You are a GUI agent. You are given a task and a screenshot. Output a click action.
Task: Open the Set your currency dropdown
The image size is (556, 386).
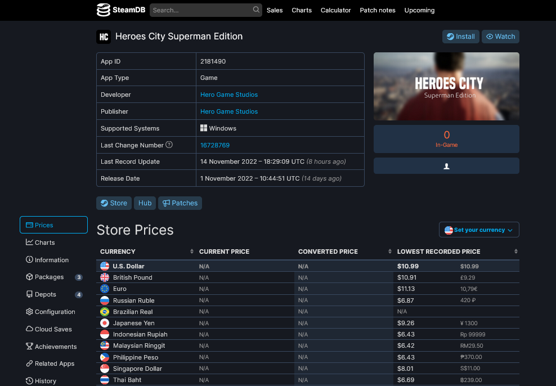pos(479,230)
